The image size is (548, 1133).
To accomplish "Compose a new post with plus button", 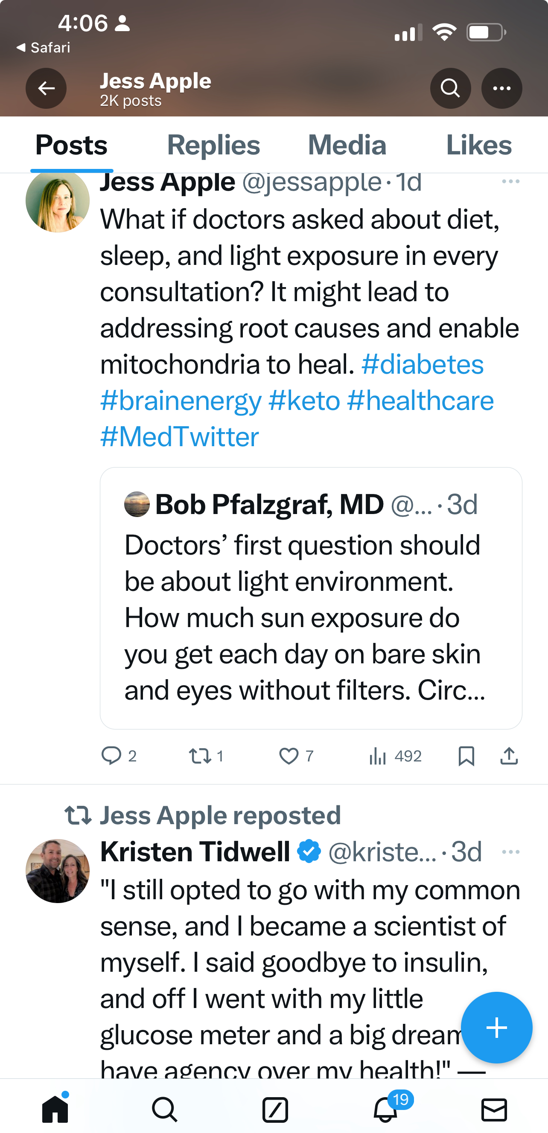I will [496, 1028].
